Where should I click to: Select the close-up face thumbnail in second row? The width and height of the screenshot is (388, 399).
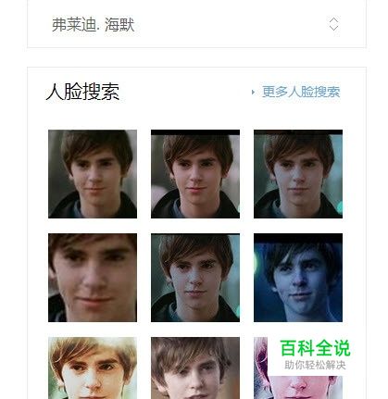[93, 278]
